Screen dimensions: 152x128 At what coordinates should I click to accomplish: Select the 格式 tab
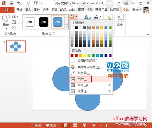point(126,10)
